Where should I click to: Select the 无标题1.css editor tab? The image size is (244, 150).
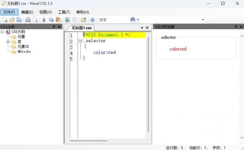[81, 28]
